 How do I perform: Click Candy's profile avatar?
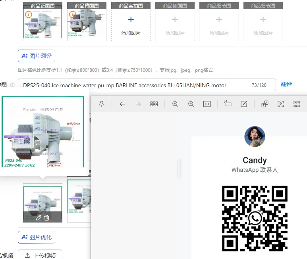coord(255,136)
